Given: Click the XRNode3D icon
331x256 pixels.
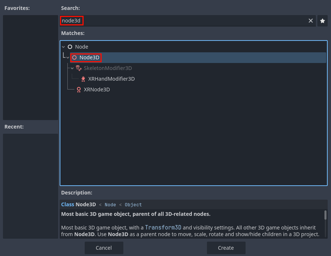Looking at the screenshot, I should click(79, 90).
